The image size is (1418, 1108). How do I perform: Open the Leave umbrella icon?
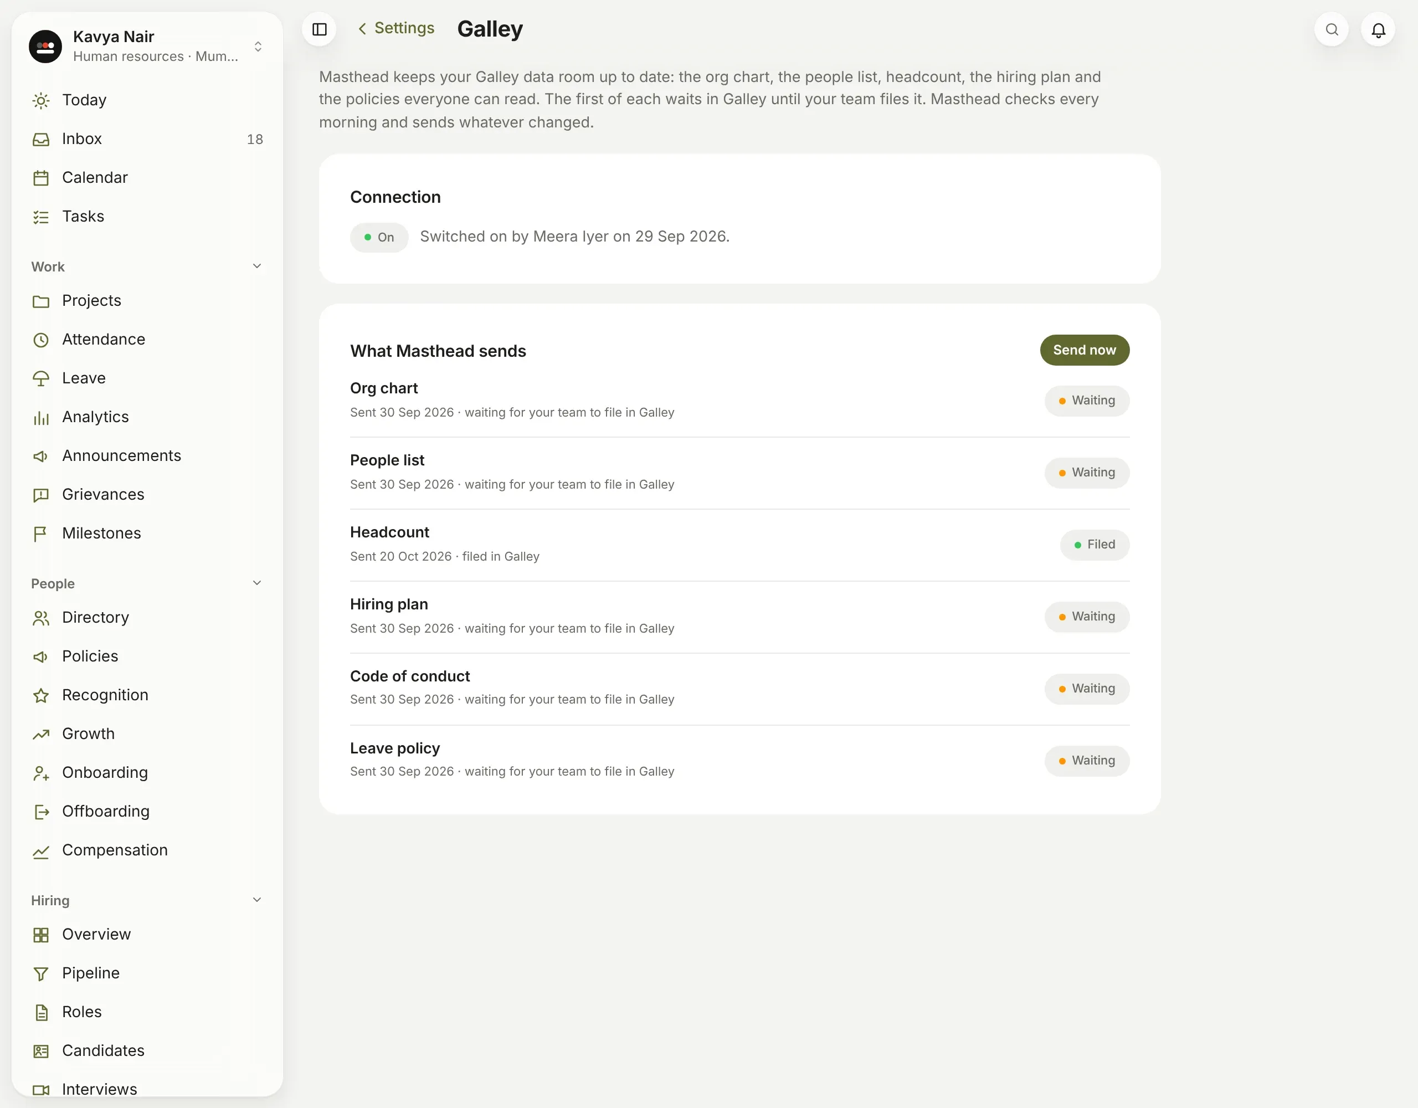click(41, 378)
